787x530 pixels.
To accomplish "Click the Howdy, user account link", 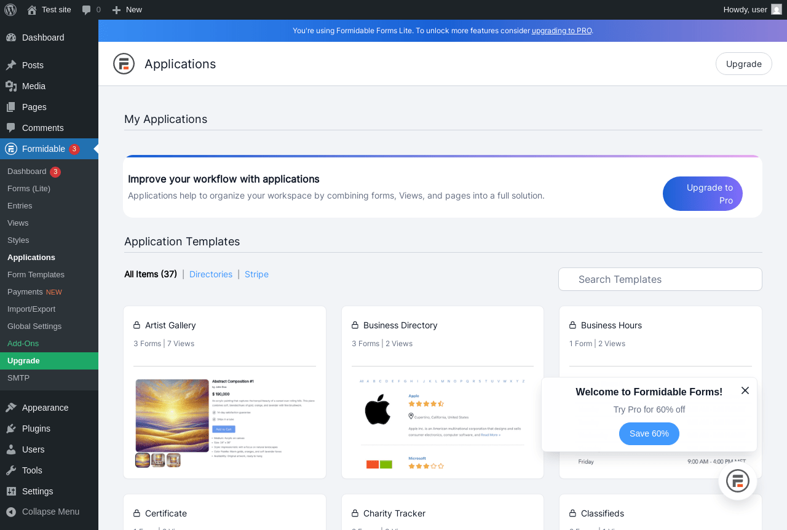I will tap(753, 10).
